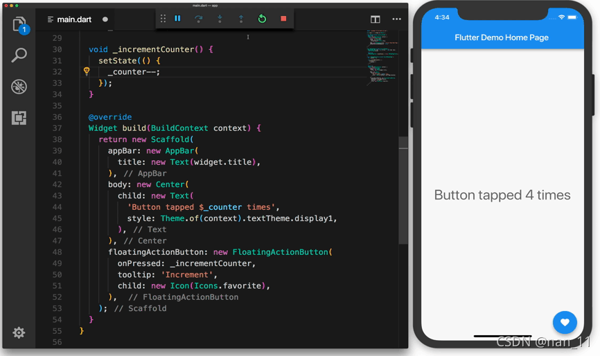The image size is (600, 356).
Task: Hot reload with the green restart icon
Action: pos(262,19)
